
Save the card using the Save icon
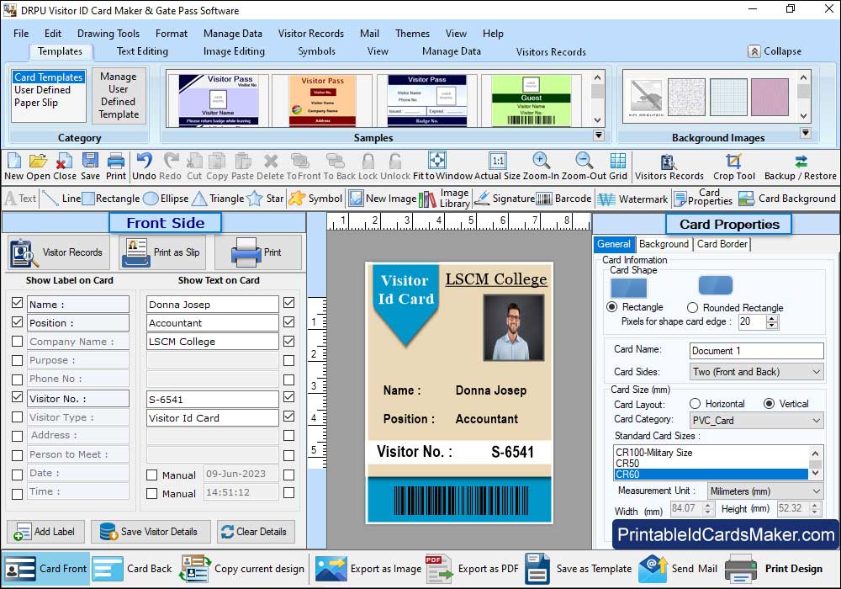pyautogui.click(x=90, y=161)
